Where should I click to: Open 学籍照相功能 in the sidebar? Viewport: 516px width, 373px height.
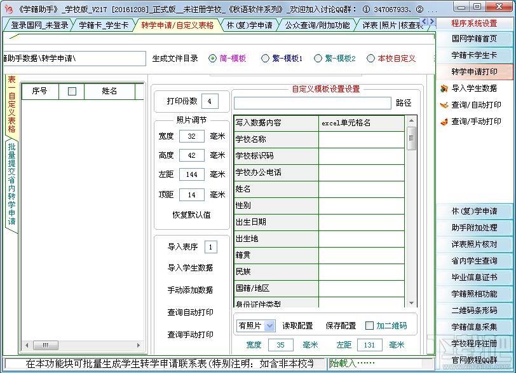pos(474,293)
